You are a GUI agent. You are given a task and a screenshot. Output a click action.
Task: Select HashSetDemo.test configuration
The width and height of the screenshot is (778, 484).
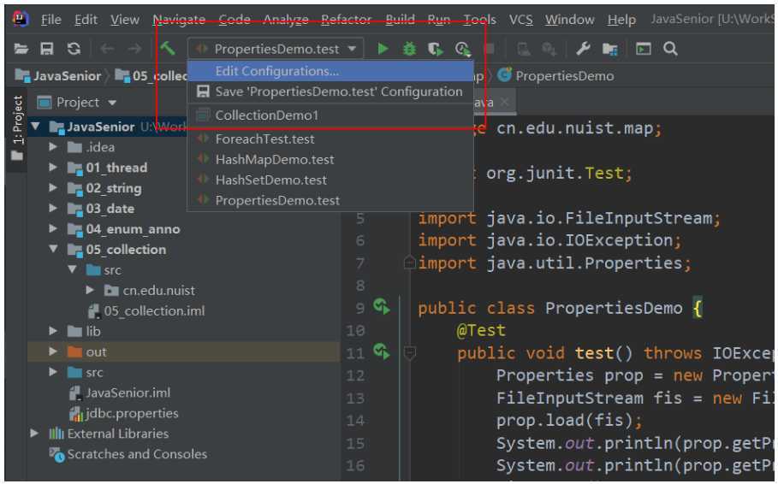coord(330,180)
